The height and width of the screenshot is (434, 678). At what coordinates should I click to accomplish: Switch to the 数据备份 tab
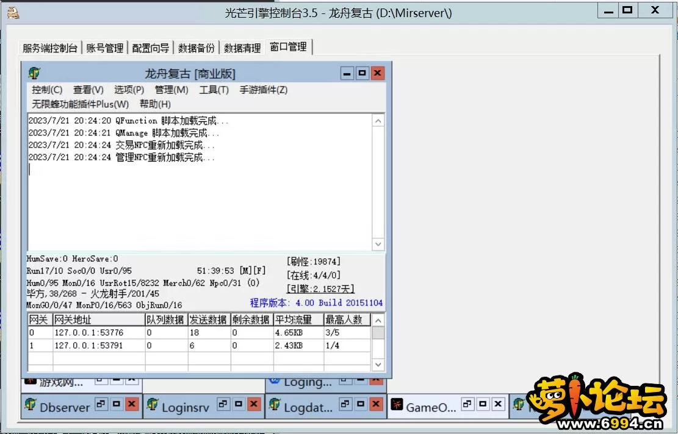(x=197, y=48)
